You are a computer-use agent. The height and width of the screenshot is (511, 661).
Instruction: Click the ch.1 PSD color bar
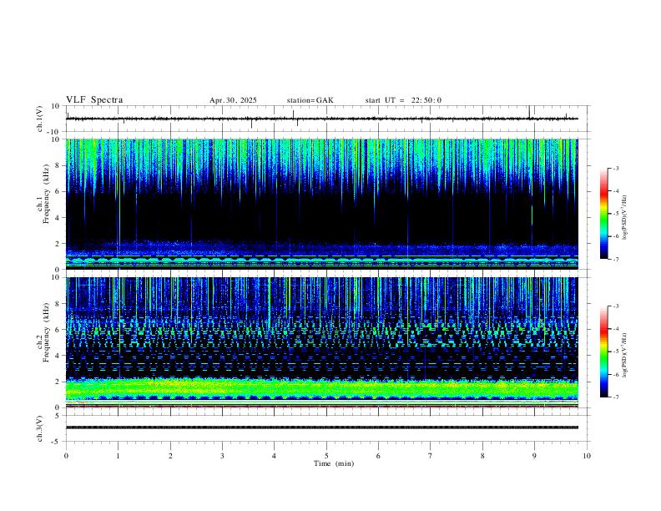point(604,214)
